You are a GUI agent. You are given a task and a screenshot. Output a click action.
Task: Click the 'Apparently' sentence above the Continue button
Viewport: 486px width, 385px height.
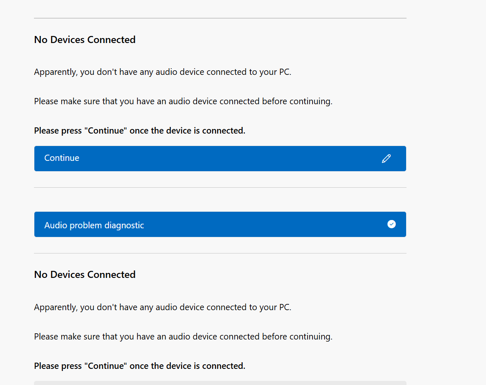pos(163,72)
